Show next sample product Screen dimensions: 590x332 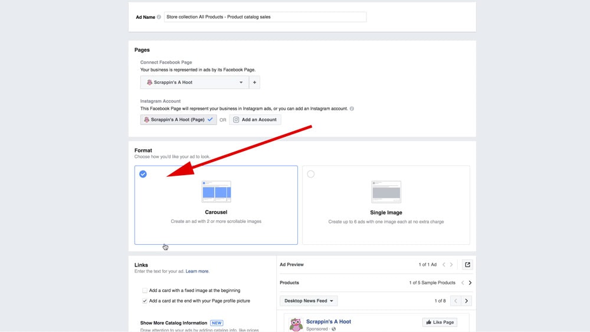(x=470, y=282)
